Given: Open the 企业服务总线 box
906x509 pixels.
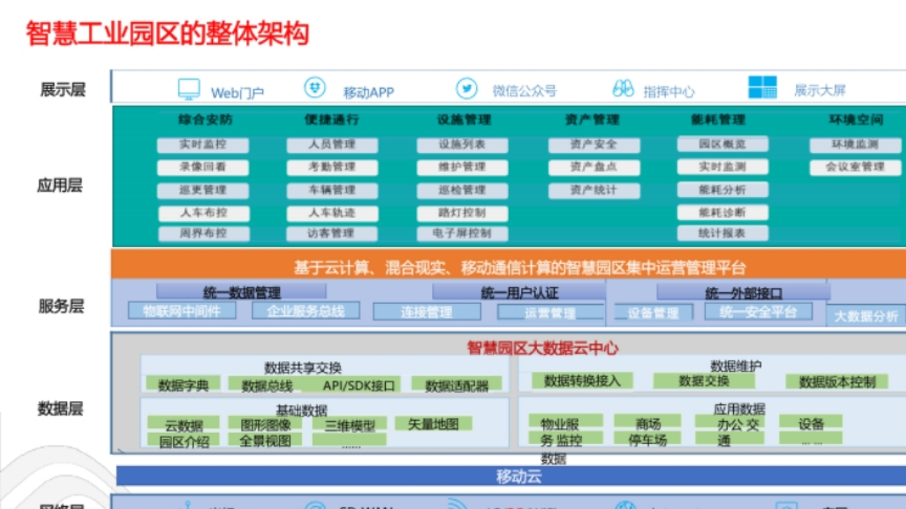Looking at the screenshot, I should coord(305,311).
